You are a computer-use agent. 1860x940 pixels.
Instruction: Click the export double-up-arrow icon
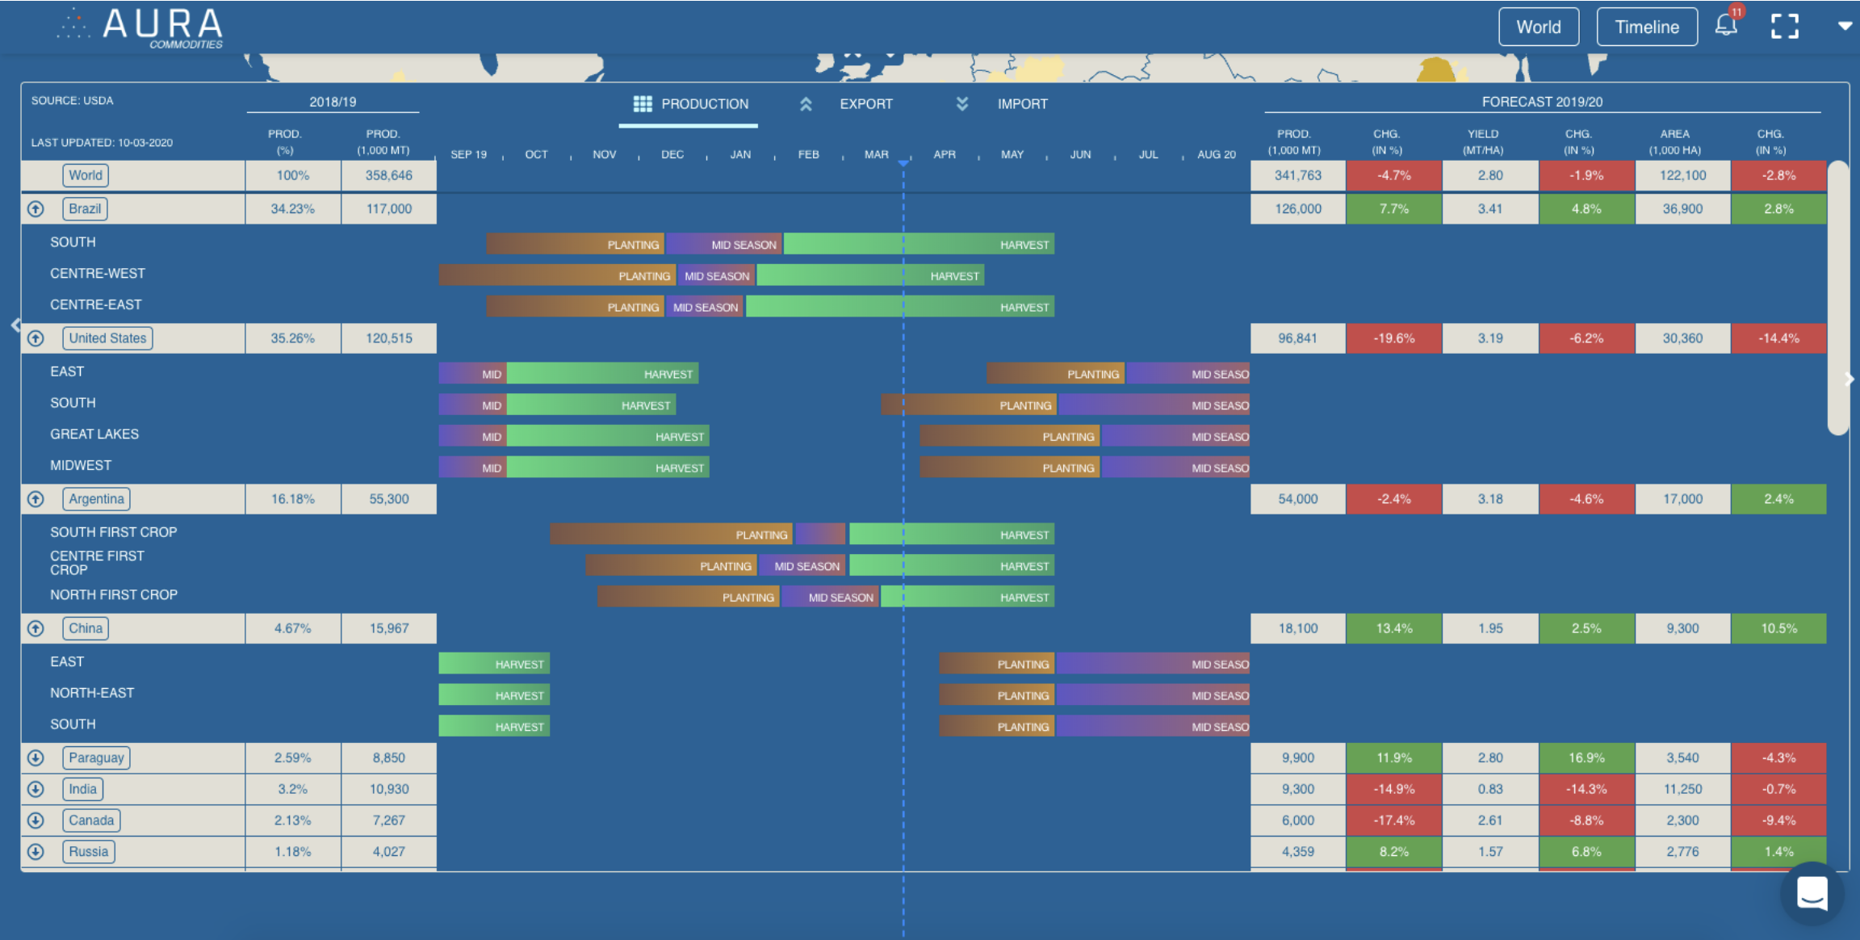point(806,104)
